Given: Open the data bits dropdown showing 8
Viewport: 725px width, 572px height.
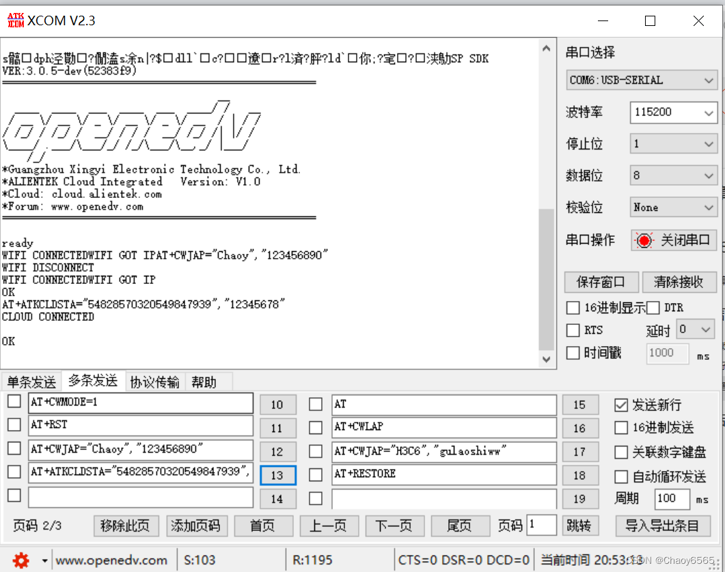Looking at the screenshot, I should click(674, 175).
